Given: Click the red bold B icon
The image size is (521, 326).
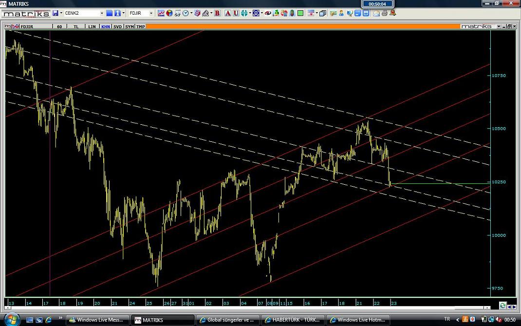Looking at the screenshot, I should coord(217,13).
